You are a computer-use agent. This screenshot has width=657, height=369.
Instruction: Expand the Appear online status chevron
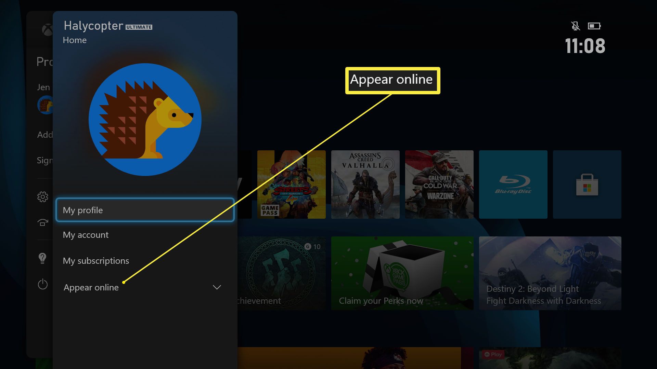pyautogui.click(x=217, y=287)
